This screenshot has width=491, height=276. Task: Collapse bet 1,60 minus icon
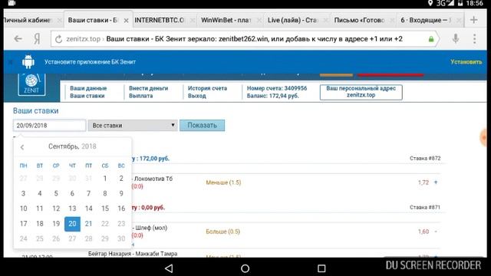pyautogui.click(x=436, y=232)
